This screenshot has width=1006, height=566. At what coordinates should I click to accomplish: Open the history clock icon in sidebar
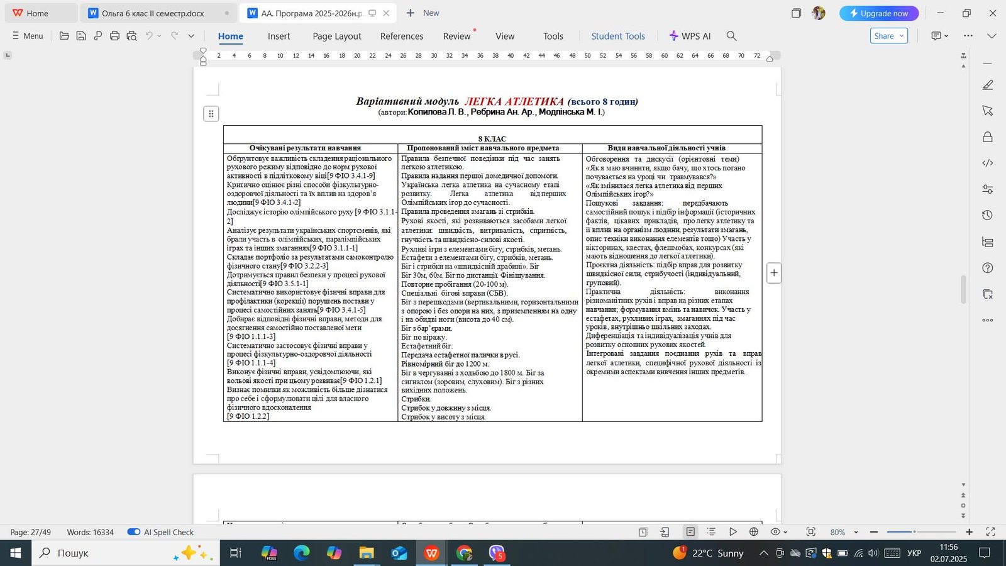click(988, 216)
